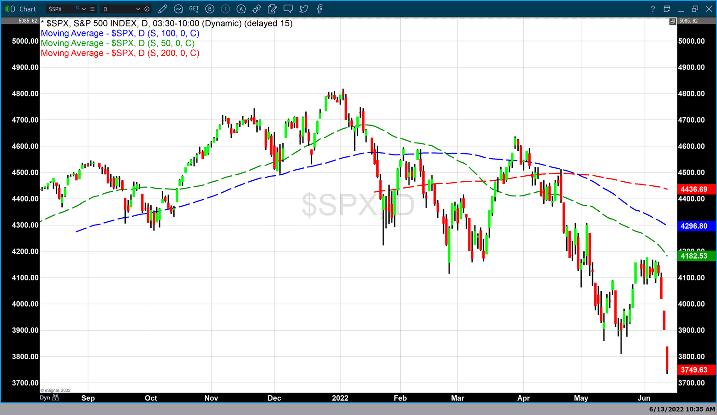717x415 pixels.
Task: Click the time template clock button
Action: [x=147, y=9]
